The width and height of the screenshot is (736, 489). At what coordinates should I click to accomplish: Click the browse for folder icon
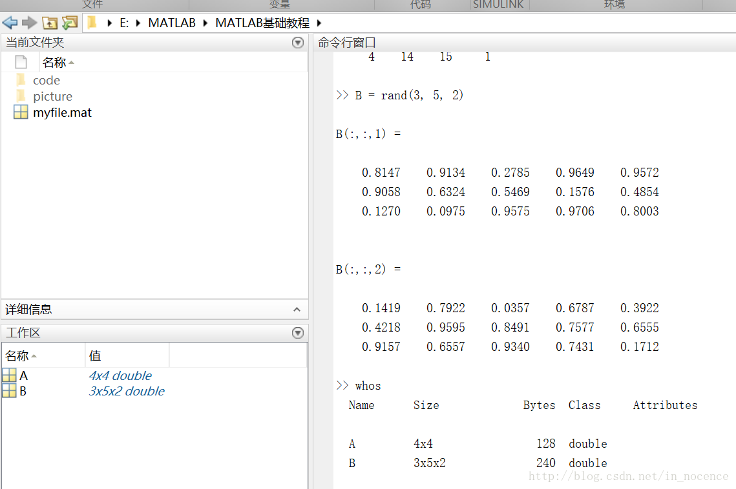tap(70, 23)
